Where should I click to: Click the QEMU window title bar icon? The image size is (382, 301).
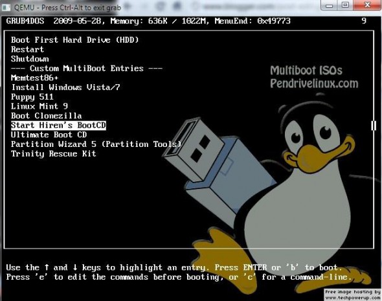tap(6, 8)
